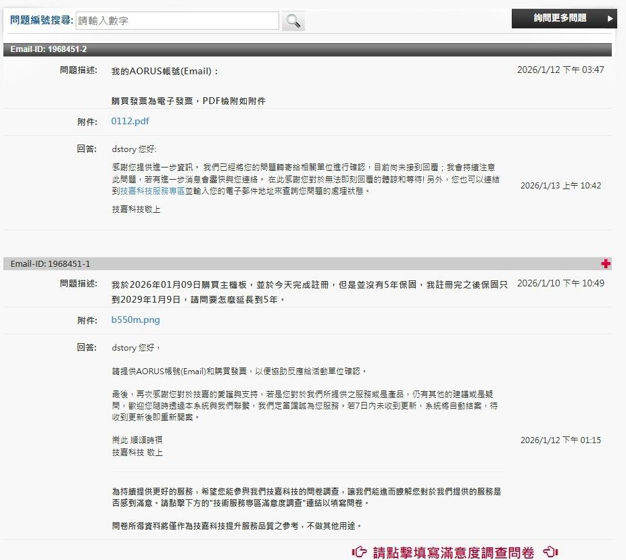
Task: Open the b550m.png attachment
Action: (135, 320)
